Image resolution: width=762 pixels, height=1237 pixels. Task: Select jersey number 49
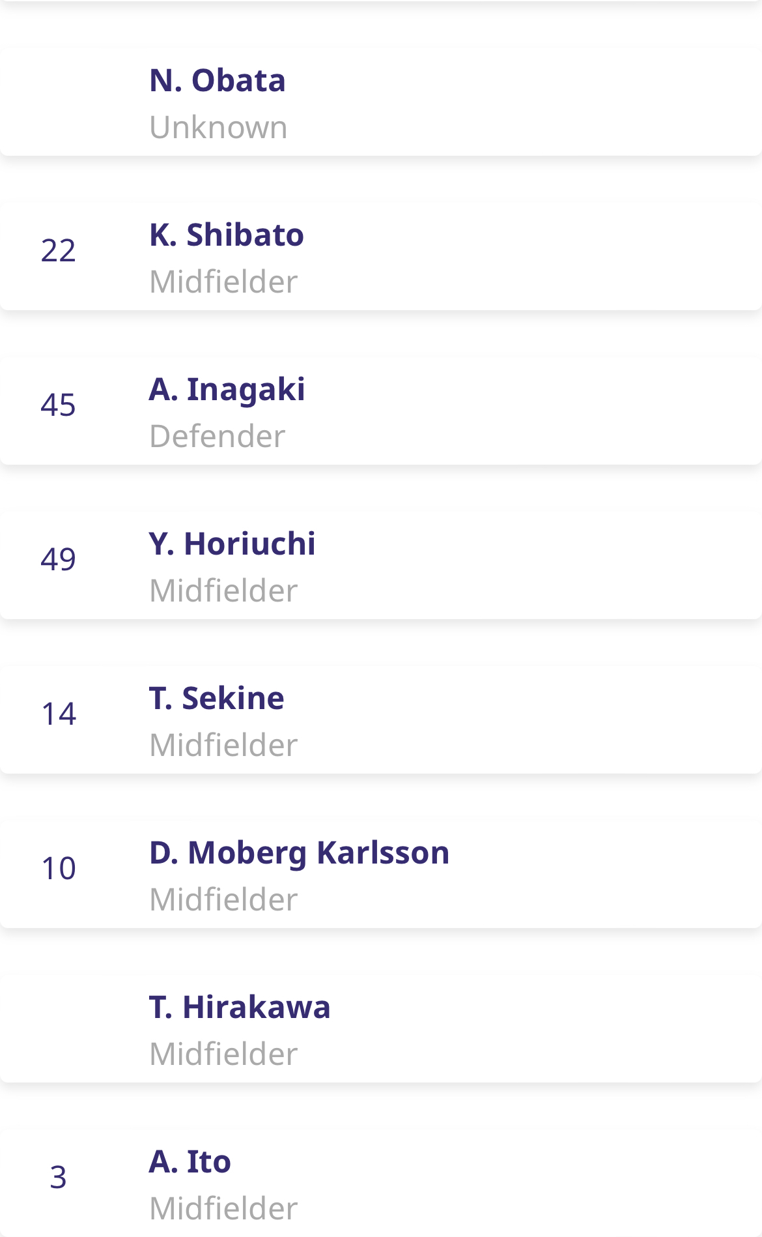[x=59, y=560]
